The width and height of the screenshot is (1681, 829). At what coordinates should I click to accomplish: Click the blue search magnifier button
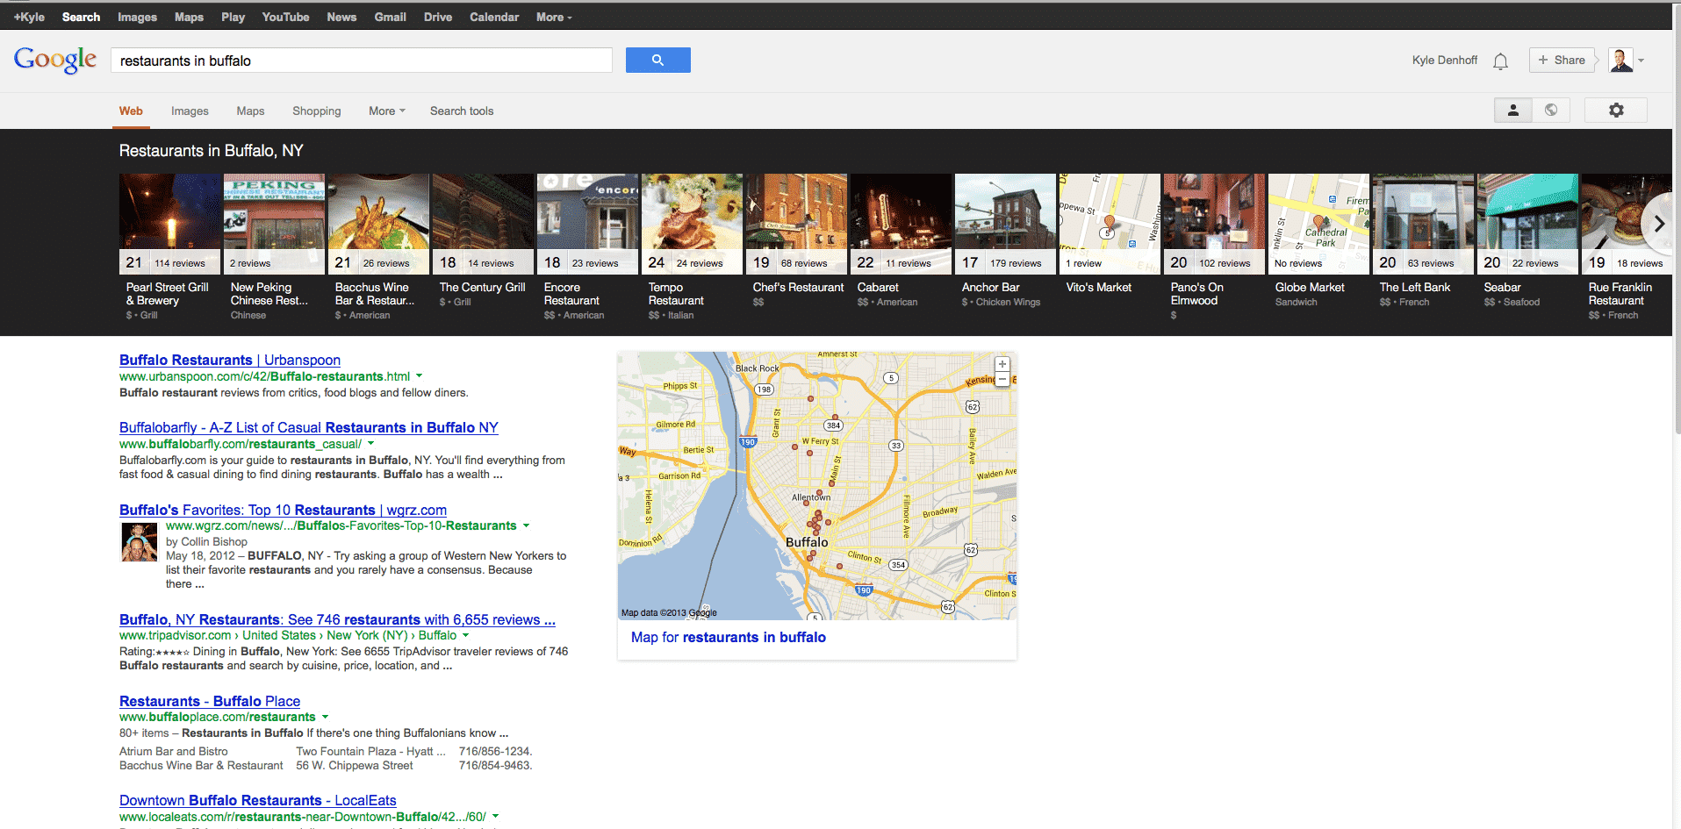click(x=657, y=60)
